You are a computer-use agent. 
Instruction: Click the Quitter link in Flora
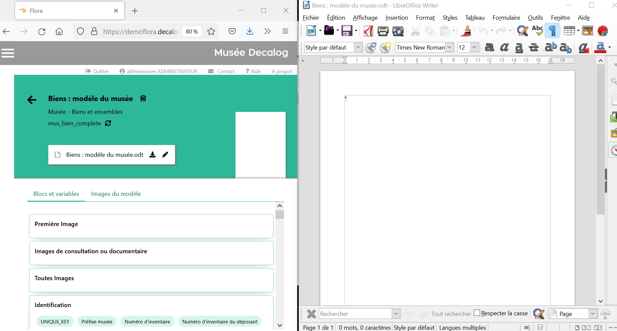click(x=97, y=71)
